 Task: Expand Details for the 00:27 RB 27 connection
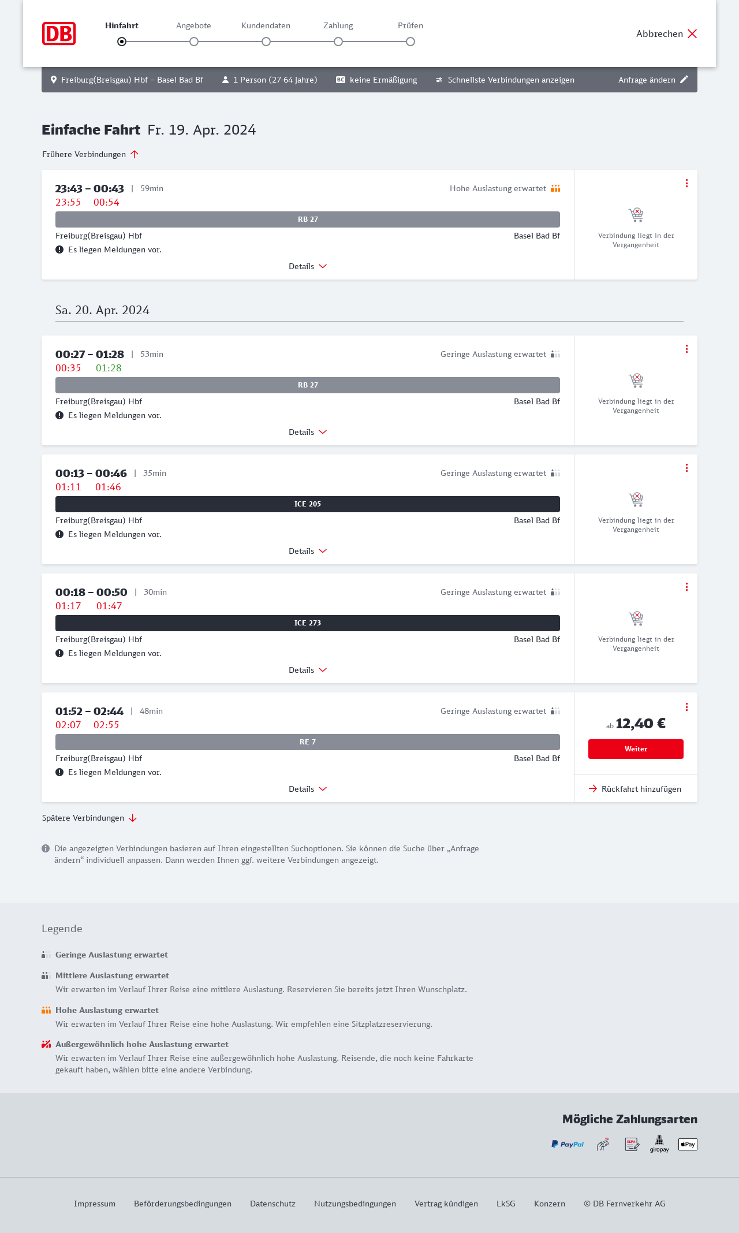308,432
